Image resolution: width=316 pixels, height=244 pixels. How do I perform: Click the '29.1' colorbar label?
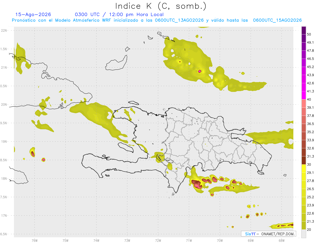pyautogui.click(x=310, y=173)
